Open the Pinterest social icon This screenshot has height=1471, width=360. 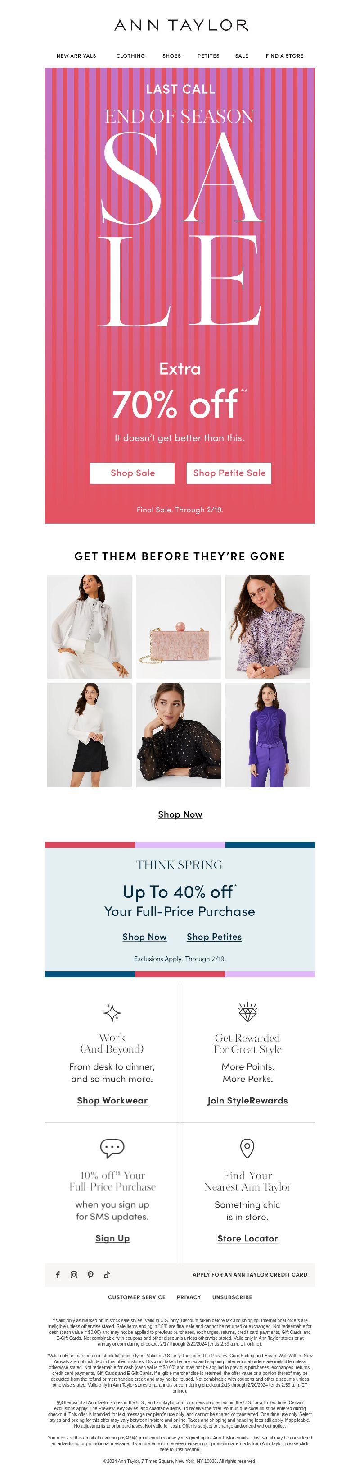(90, 1274)
